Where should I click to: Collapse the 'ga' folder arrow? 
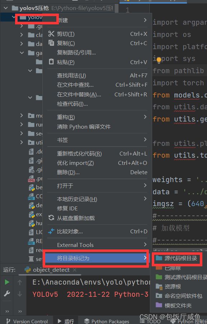click(22, 53)
